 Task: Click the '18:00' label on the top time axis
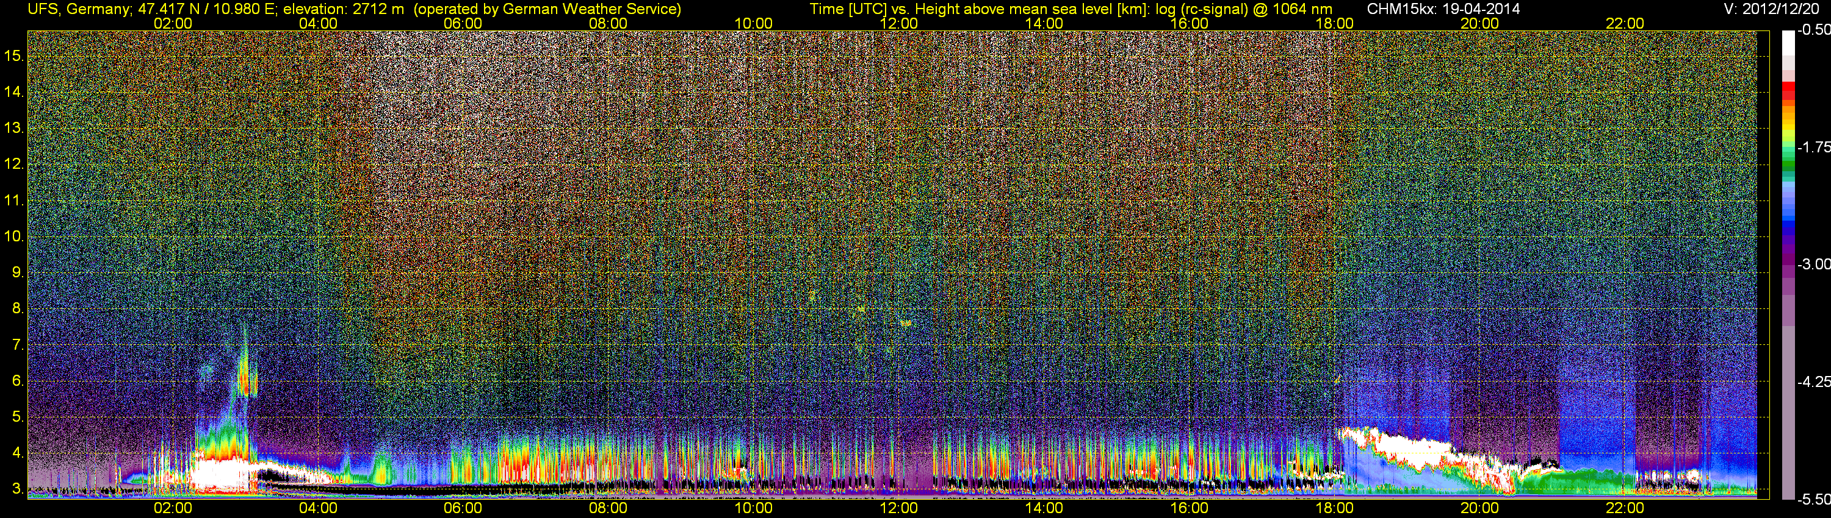(x=1335, y=23)
